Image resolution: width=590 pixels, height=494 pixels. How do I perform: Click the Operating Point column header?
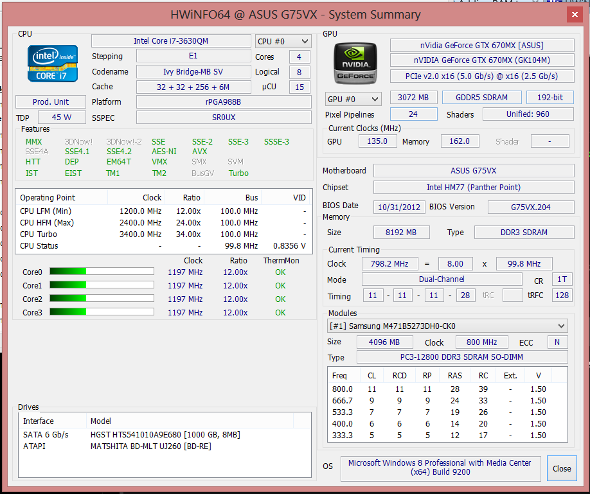(x=61, y=197)
